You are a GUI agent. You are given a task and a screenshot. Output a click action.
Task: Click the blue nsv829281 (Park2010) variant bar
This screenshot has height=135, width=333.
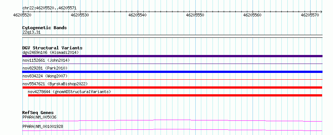[x=172, y=72]
